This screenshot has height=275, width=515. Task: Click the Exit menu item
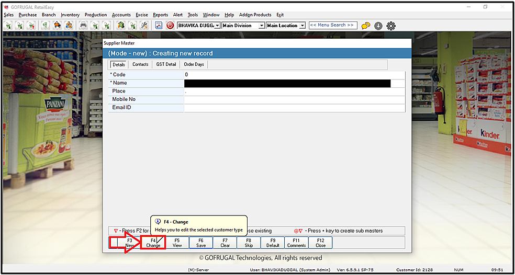point(280,15)
